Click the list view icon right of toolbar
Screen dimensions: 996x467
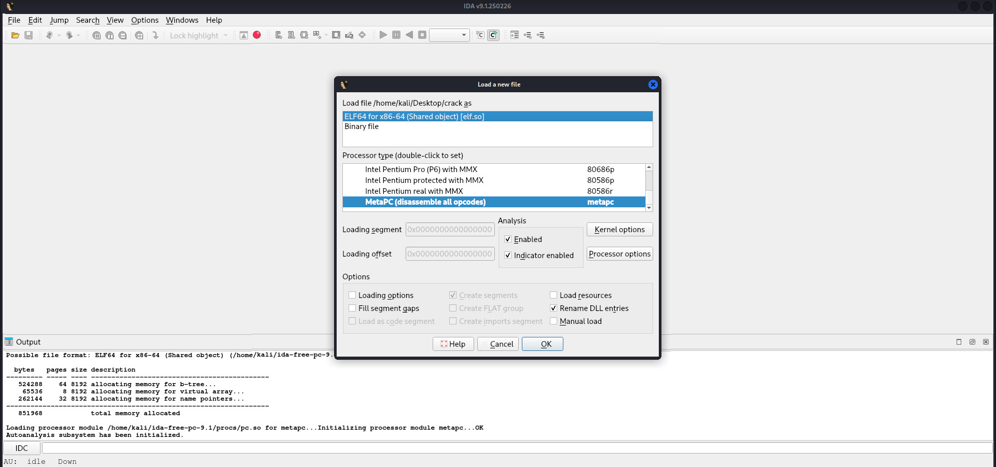point(515,35)
